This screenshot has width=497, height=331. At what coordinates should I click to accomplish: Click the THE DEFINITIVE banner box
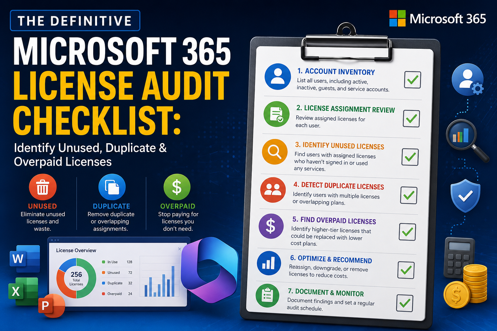(75, 21)
